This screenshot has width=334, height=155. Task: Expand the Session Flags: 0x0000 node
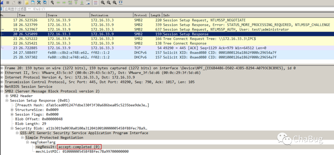(x=12, y=114)
